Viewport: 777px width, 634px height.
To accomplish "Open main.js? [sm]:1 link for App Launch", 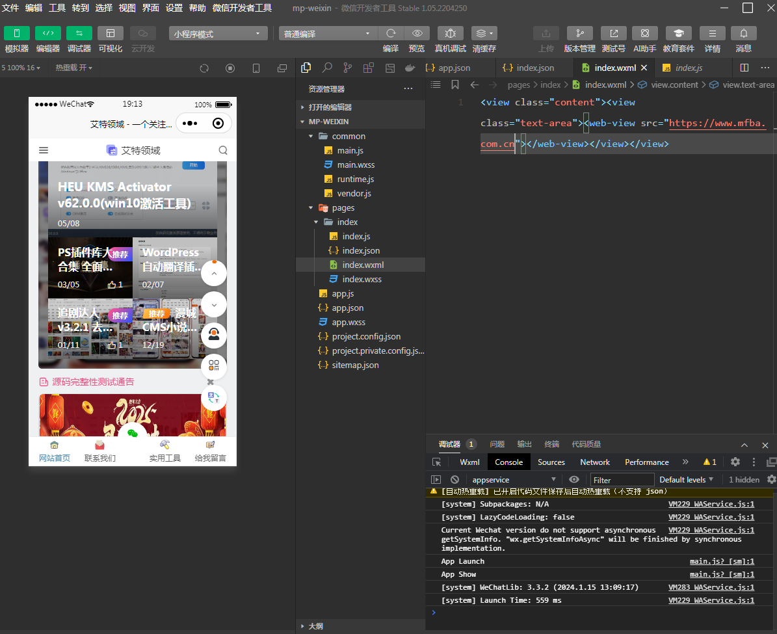I will point(722,561).
